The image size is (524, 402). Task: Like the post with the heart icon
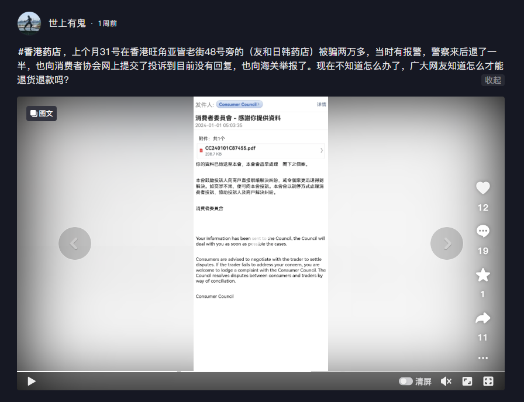pos(482,188)
